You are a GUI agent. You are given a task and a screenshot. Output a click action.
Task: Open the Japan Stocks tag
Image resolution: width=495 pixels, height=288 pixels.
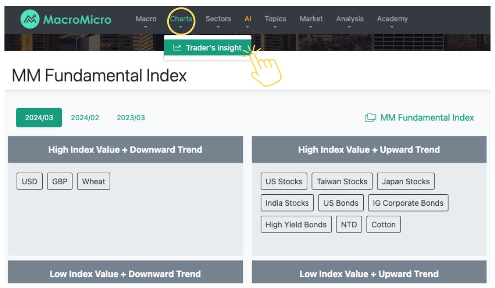click(x=406, y=181)
